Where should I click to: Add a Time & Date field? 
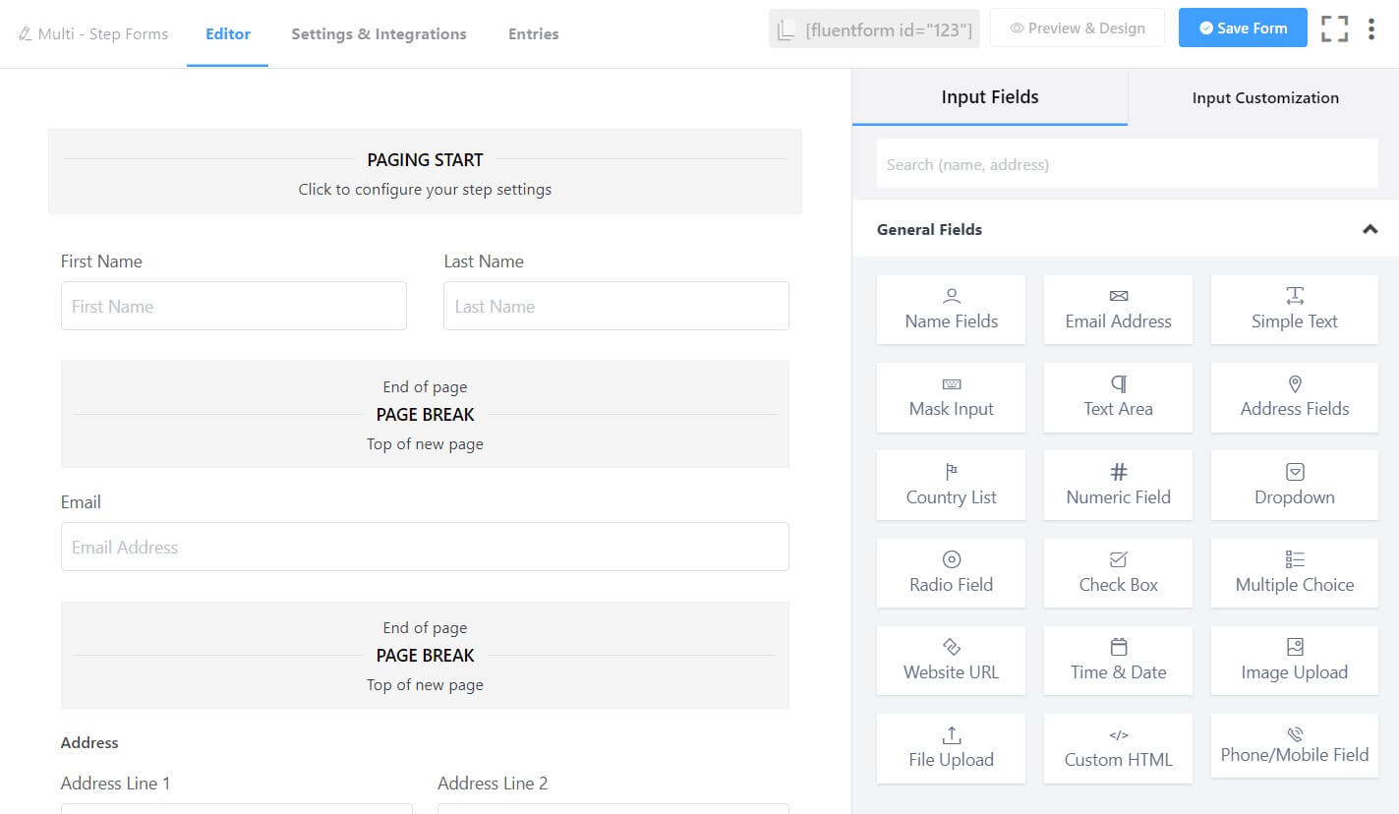1118,660
